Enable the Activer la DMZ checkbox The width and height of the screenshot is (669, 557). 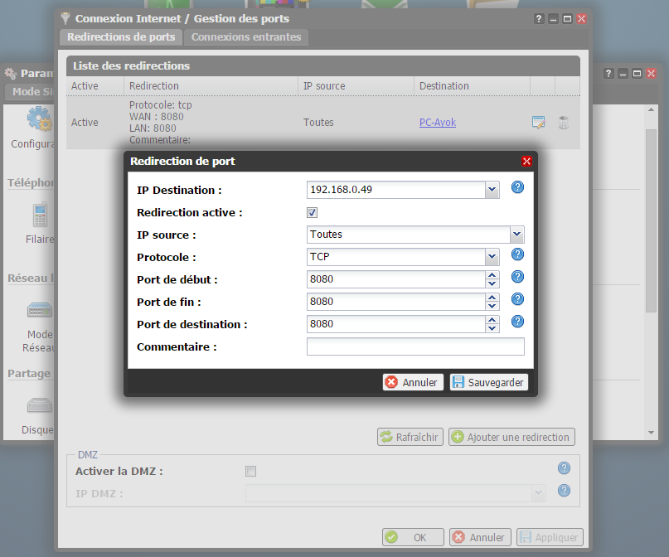coord(250,472)
